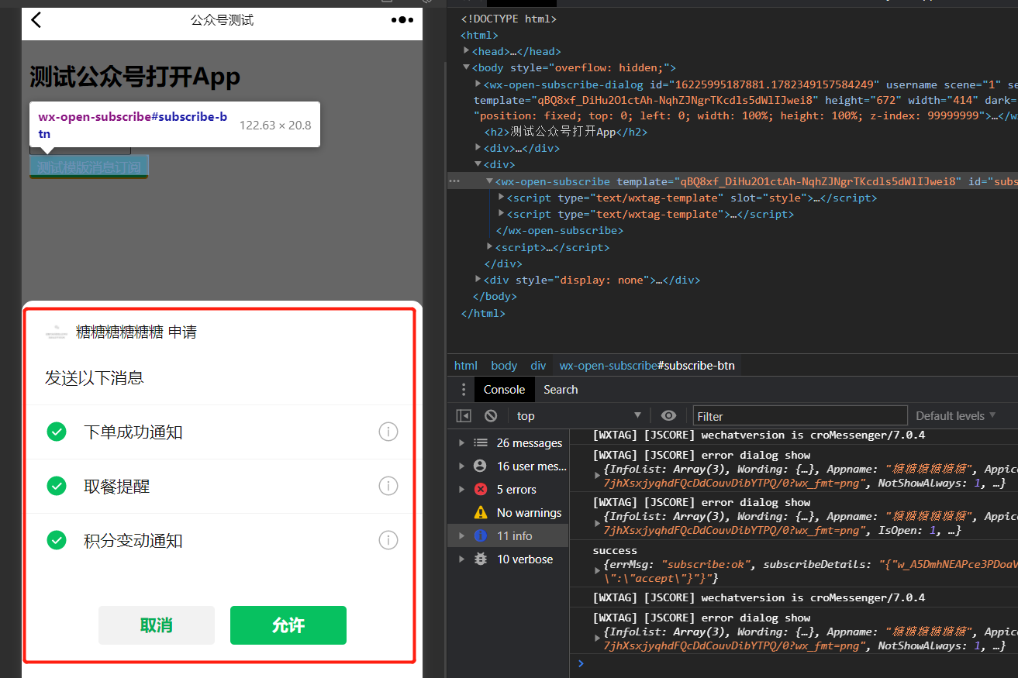Switch to the Console tab
Image resolution: width=1018 pixels, height=678 pixels.
(504, 390)
